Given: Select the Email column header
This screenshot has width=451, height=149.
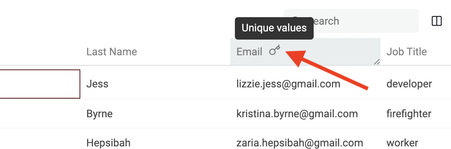Looking at the screenshot, I should (x=305, y=52).
